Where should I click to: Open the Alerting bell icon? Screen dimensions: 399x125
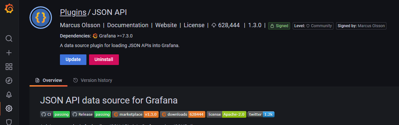click(x=9, y=94)
